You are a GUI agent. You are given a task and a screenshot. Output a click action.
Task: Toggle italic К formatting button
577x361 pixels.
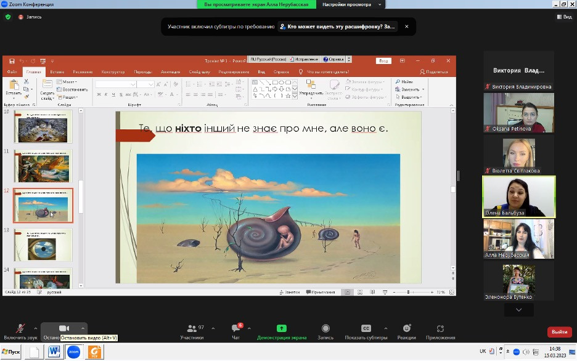point(106,94)
